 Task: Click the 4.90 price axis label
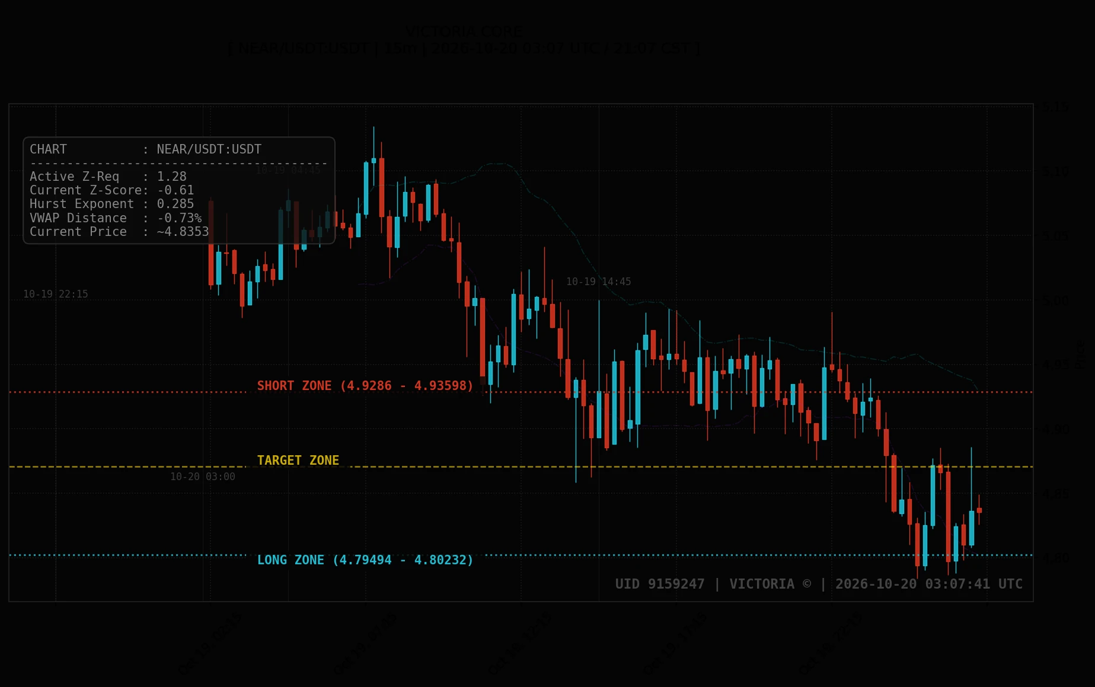(x=1056, y=429)
